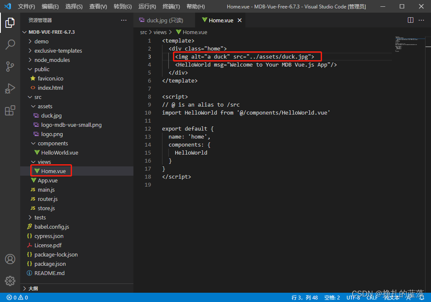Open License.pdf file
This screenshot has width=431, height=302.
pyautogui.click(x=48, y=245)
